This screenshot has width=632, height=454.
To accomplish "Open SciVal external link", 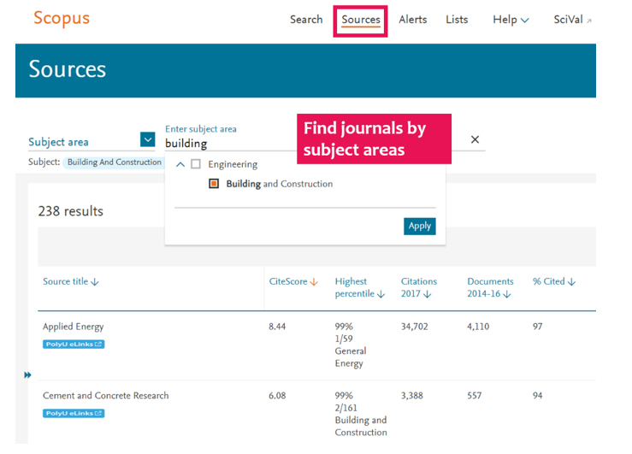I will tap(572, 20).
